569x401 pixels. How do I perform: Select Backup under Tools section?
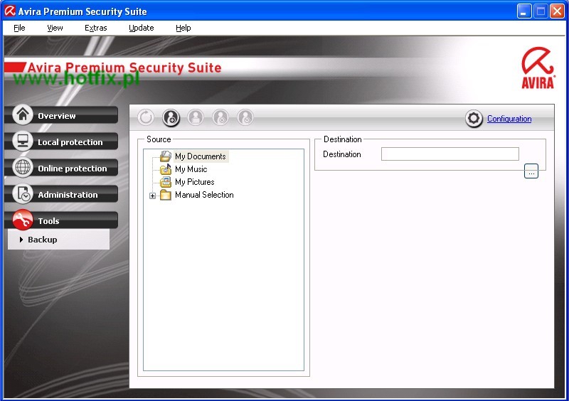coord(43,240)
